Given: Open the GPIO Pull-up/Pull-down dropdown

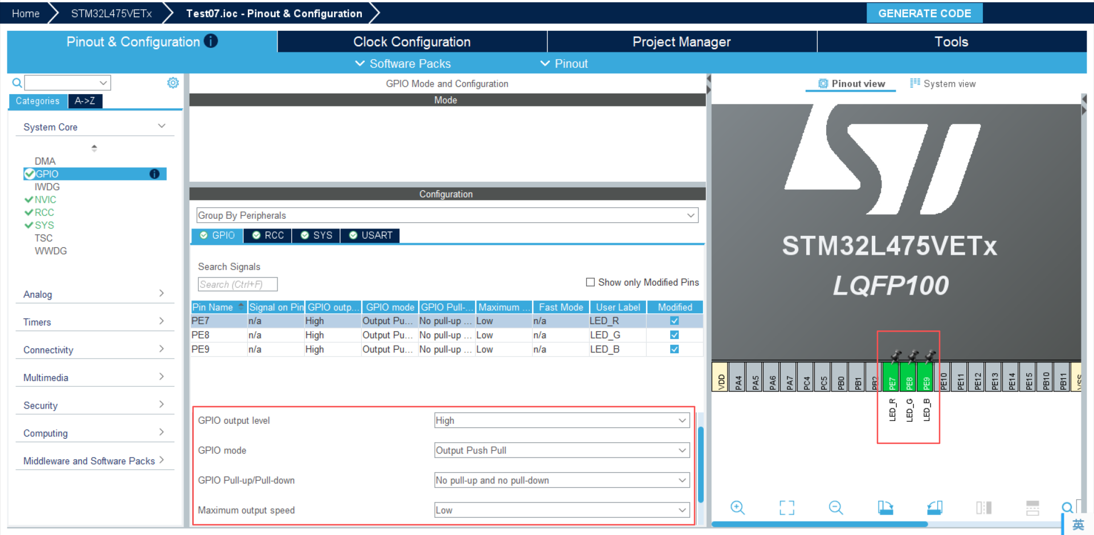Looking at the screenshot, I should coord(562,480).
